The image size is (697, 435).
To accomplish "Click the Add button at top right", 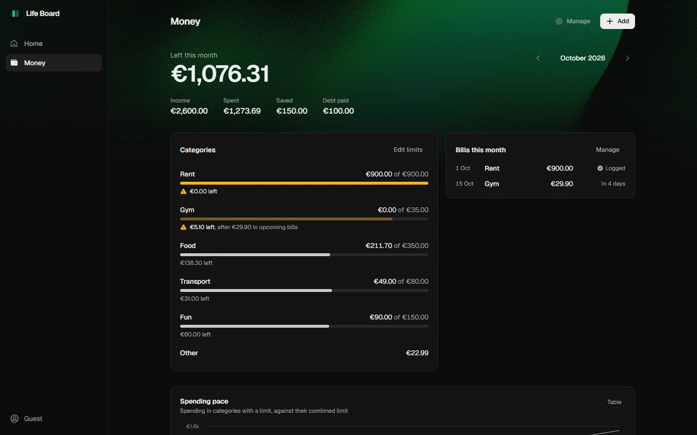I will 618,21.
